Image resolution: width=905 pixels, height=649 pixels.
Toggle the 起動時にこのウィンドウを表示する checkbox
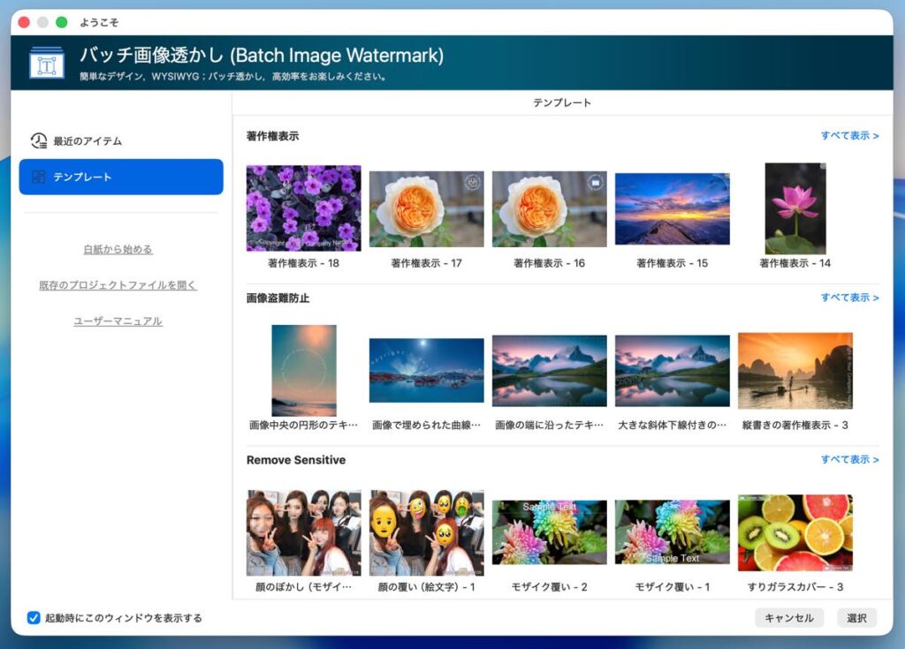pyautogui.click(x=34, y=618)
